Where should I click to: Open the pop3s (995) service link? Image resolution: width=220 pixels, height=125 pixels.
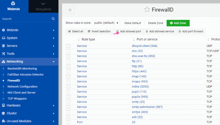(140, 97)
